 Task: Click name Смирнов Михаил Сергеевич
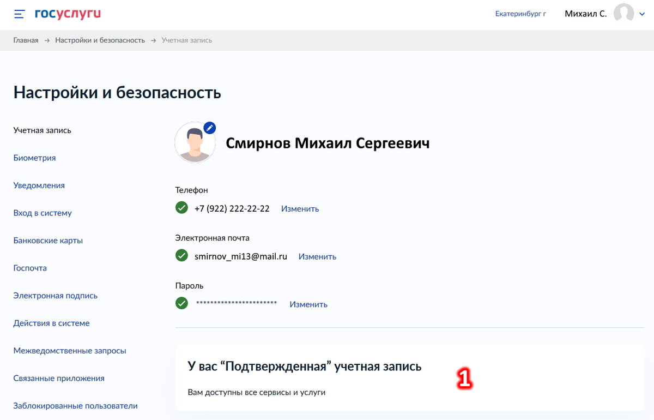328,143
